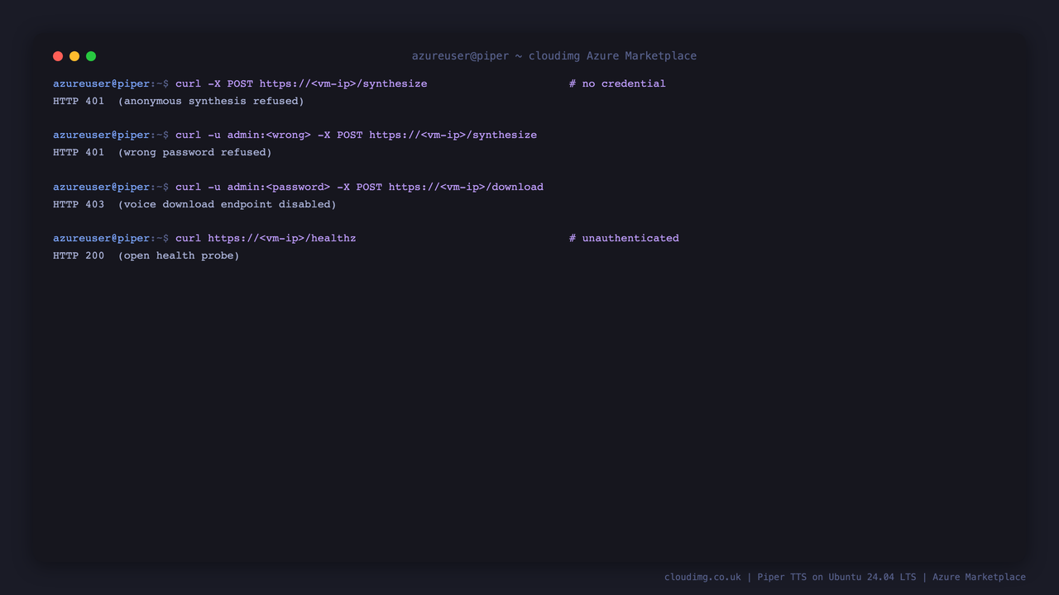Click the prompt before the healthz command
Screen dimensions: 1059x595
(111, 238)
